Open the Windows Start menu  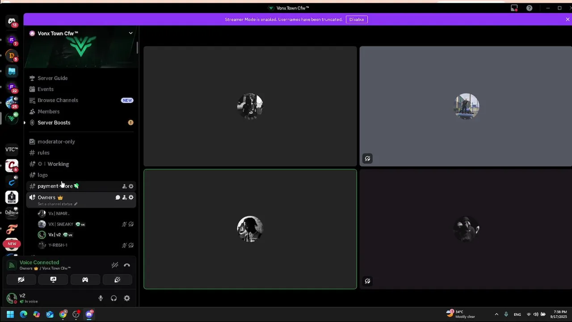click(x=10, y=314)
